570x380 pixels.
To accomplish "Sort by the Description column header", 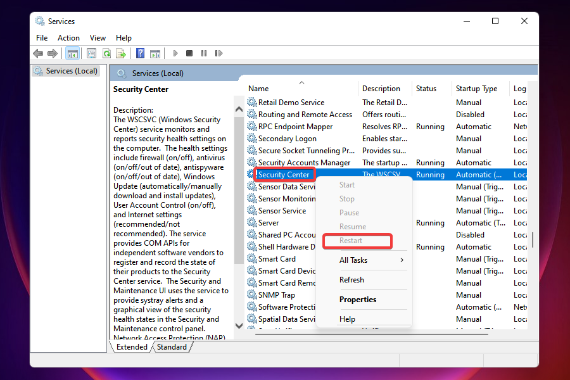I will click(385, 89).
